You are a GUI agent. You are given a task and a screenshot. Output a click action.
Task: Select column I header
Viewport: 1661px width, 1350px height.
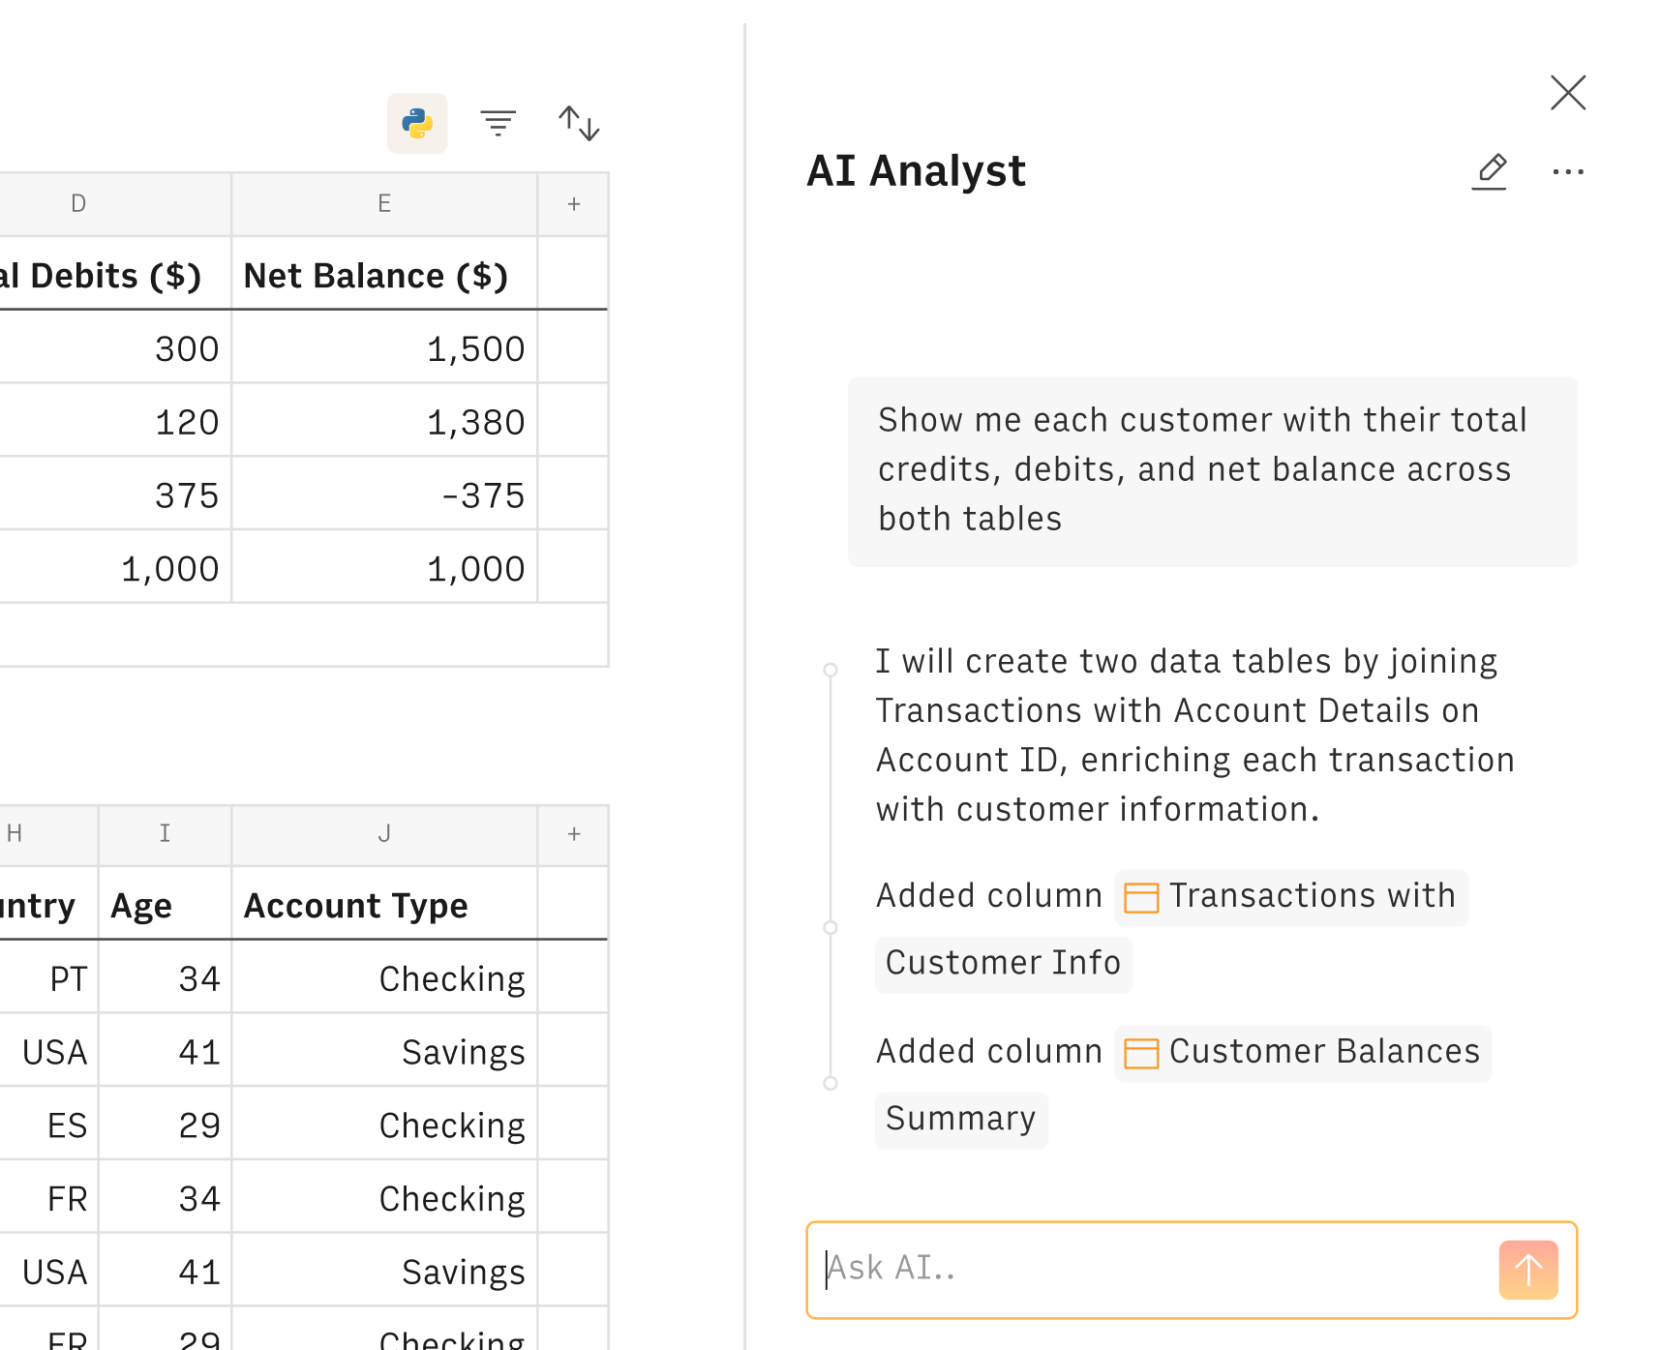pos(165,834)
